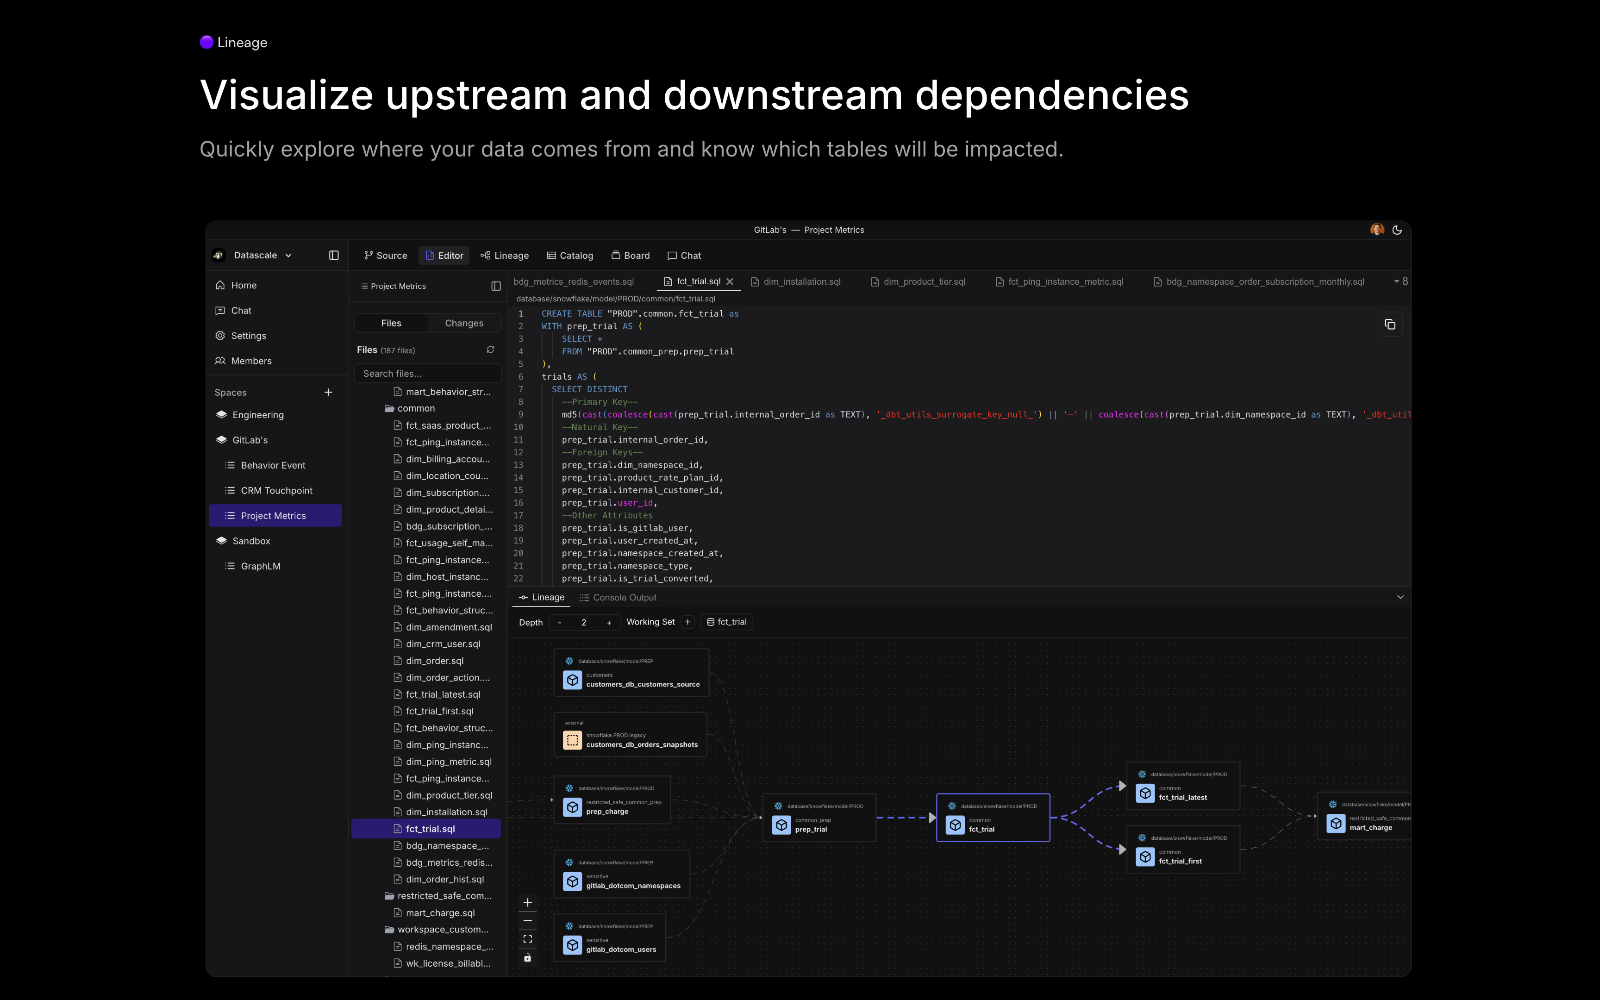The image size is (1600, 1000).
Task: Collapse the left sidebar panel icon
Action: pyautogui.click(x=334, y=255)
